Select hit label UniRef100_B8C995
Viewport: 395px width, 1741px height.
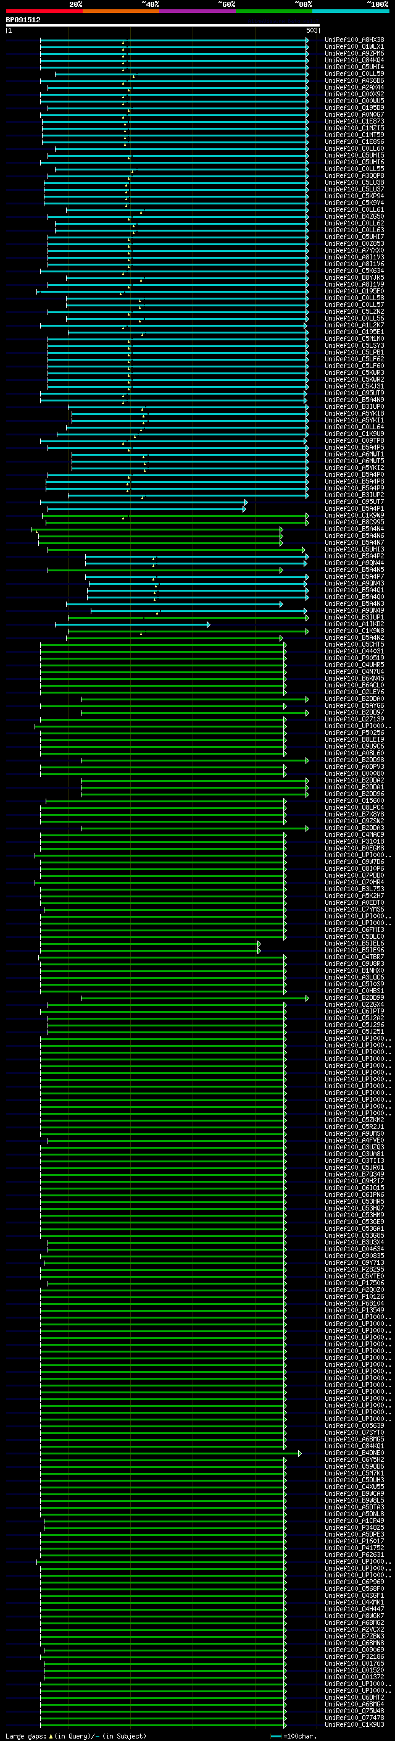coord(354,522)
